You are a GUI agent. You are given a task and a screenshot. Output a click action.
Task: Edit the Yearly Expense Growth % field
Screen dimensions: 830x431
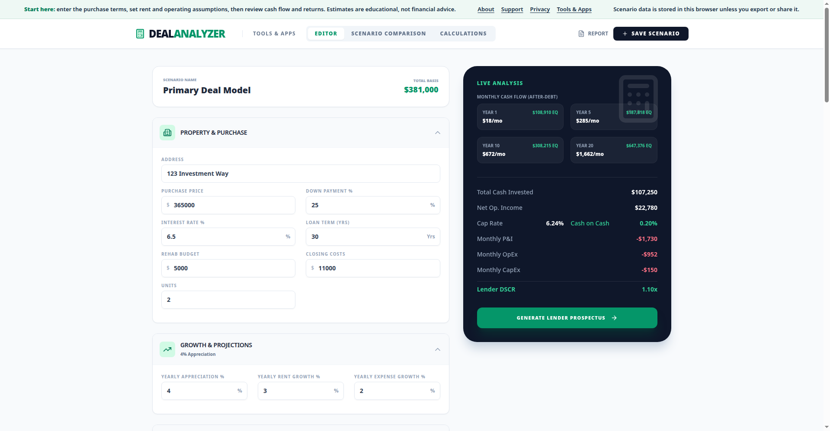click(x=397, y=391)
